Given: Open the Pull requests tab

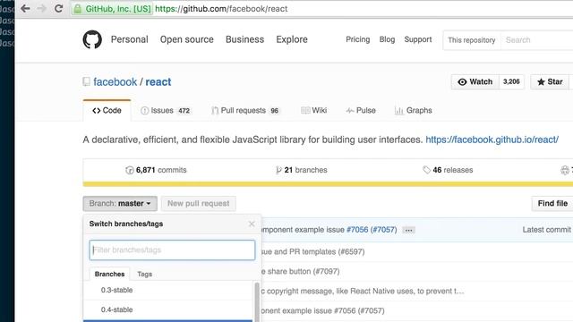Looking at the screenshot, I should (x=245, y=110).
